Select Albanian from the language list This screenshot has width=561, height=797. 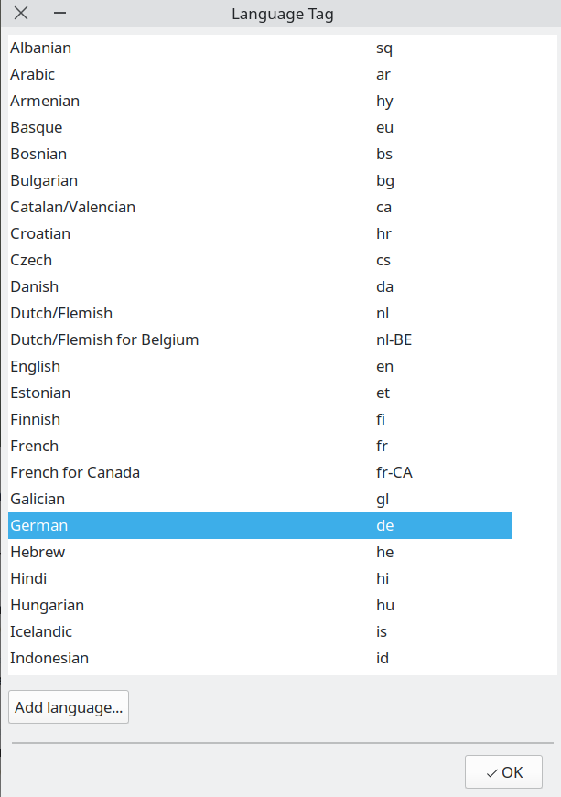[41, 48]
